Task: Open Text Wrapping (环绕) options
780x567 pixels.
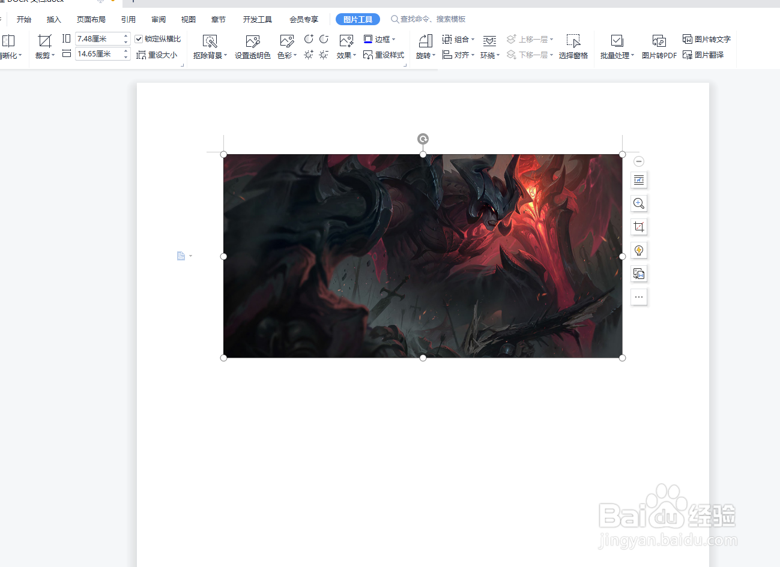Action: 489,47
